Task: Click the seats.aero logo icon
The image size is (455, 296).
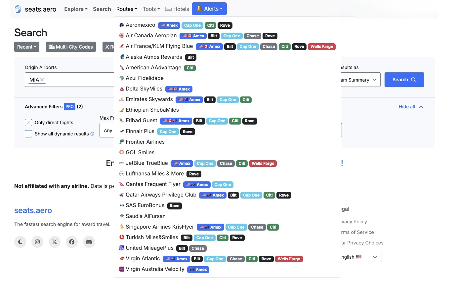Action: point(18,9)
